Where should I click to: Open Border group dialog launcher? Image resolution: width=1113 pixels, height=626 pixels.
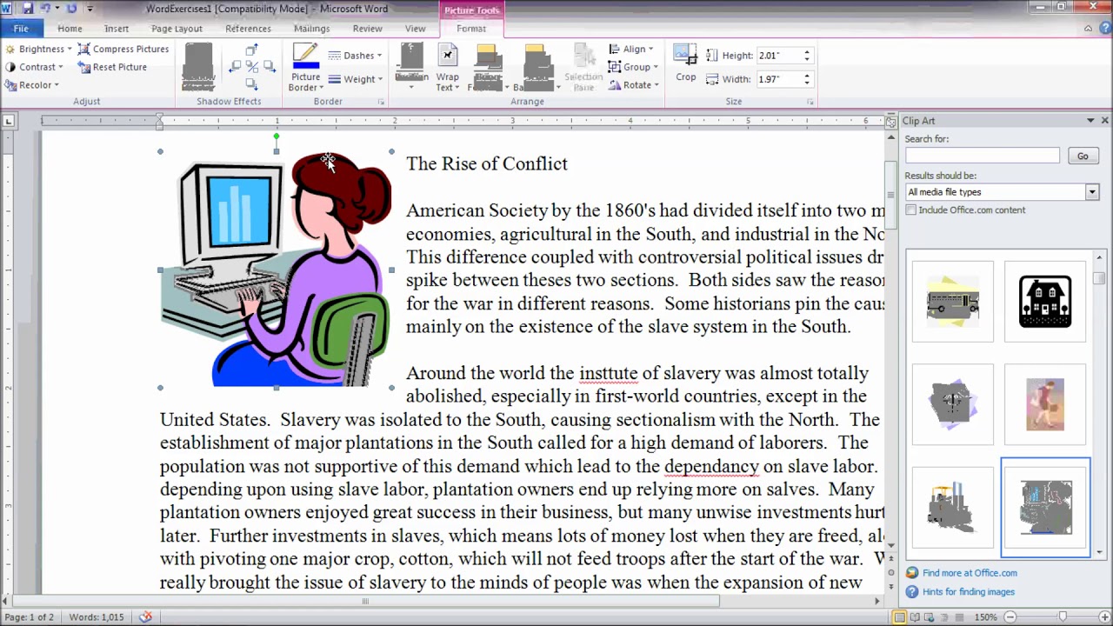[381, 102]
